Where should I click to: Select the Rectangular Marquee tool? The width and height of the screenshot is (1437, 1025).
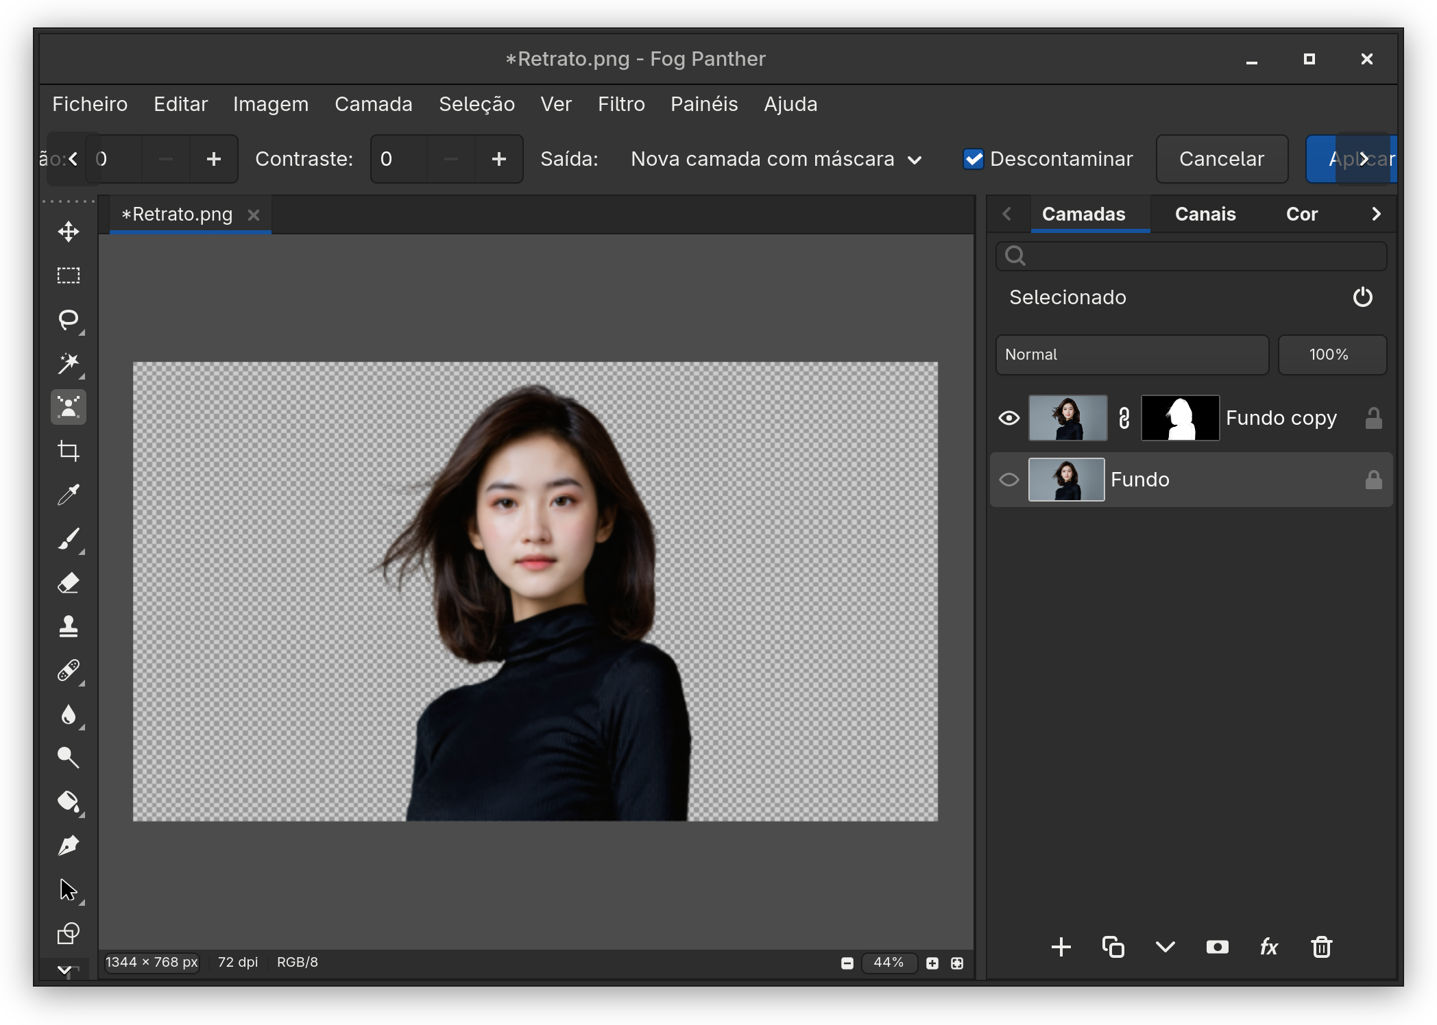click(x=69, y=275)
